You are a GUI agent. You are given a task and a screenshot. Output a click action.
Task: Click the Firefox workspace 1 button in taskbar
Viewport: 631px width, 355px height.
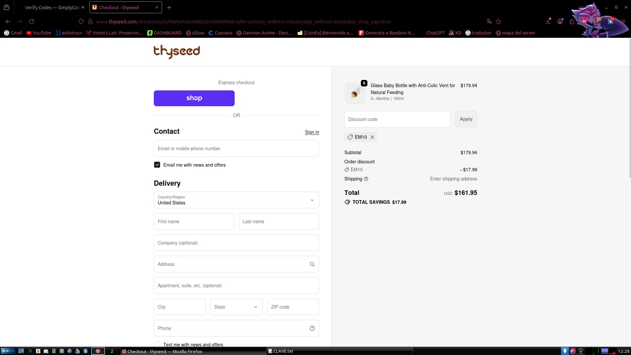pos(98,351)
